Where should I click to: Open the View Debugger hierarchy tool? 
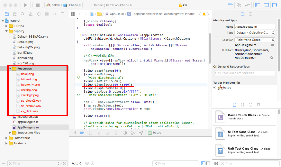tap(124, 132)
